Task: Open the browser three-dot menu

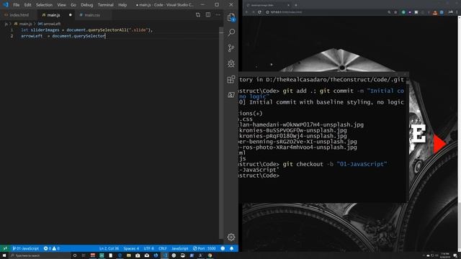Action: (457, 12)
